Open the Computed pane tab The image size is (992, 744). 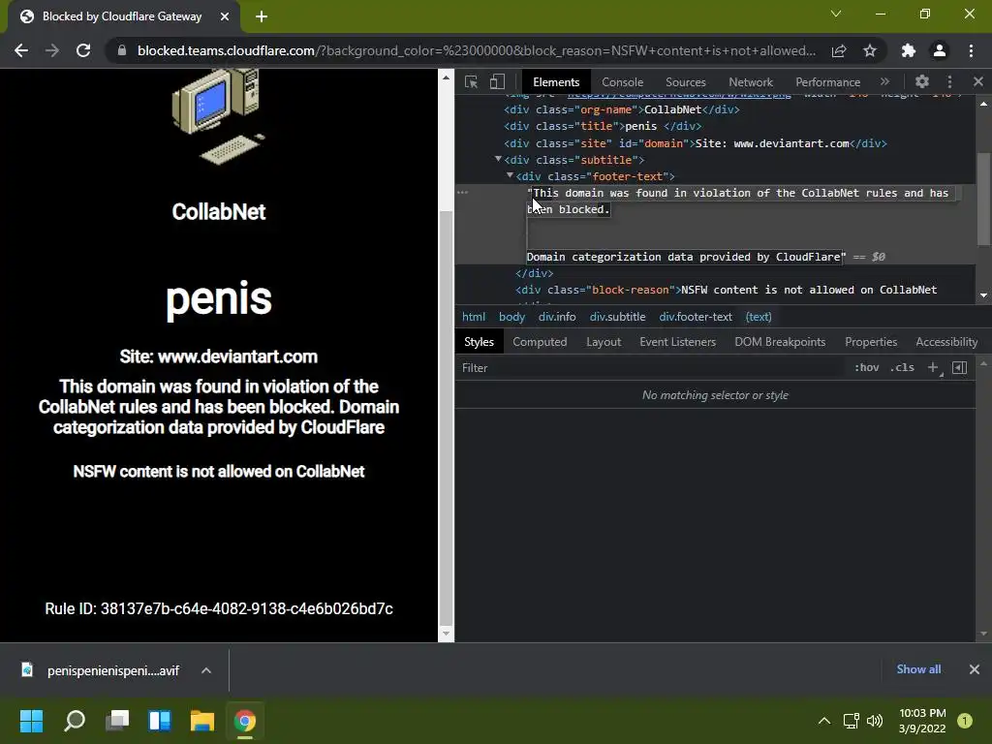click(540, 342)
